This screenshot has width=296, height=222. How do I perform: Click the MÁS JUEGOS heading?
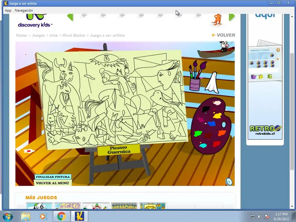pyautogui.click(x=41, y=198)
